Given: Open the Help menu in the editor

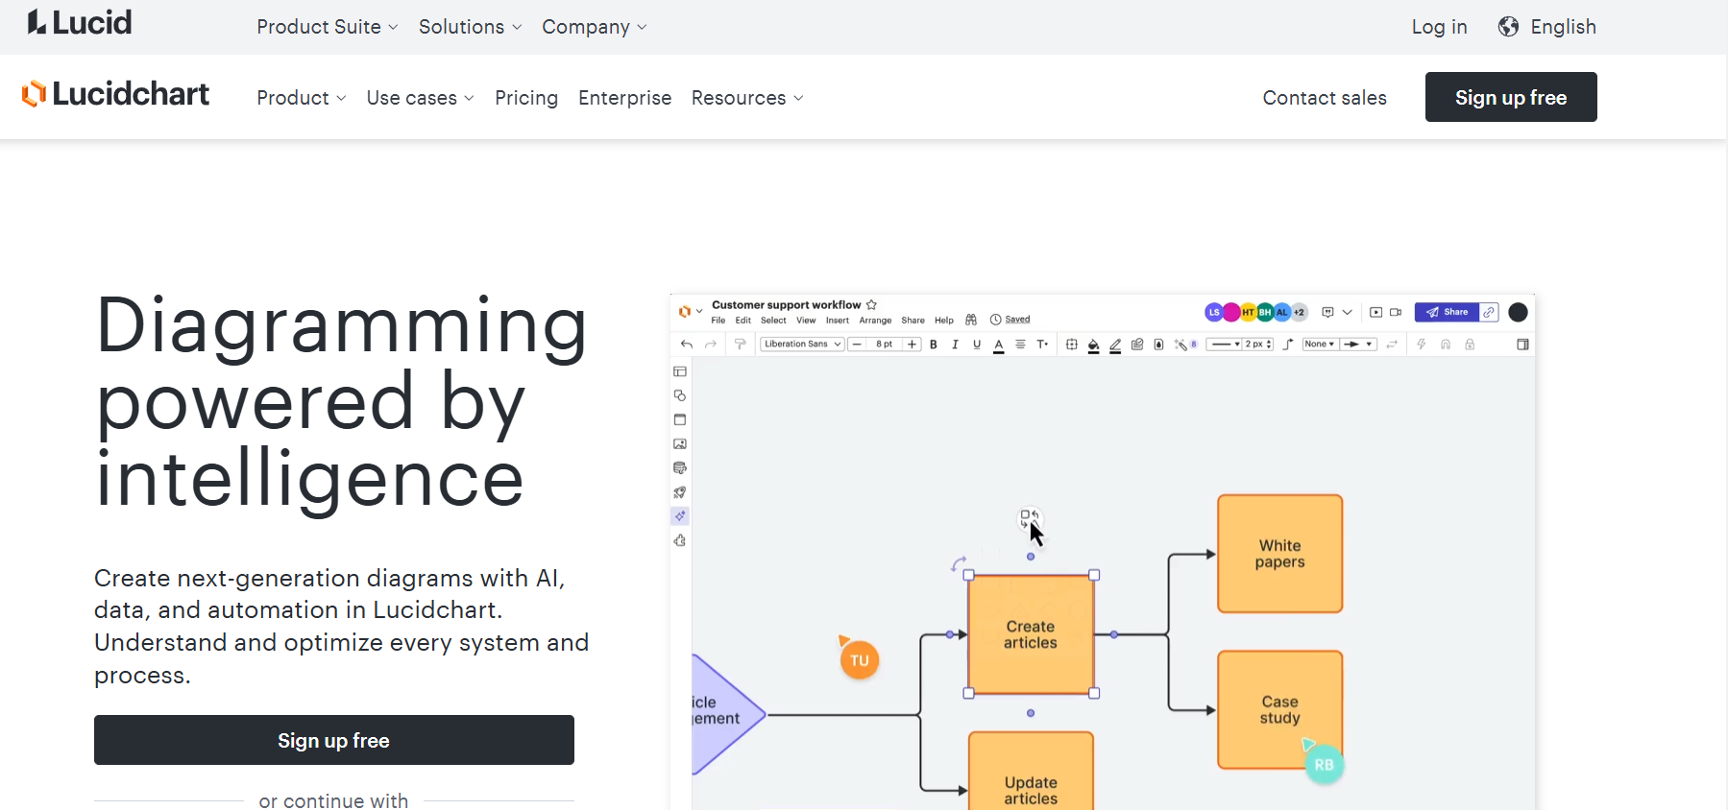Looking at the screenshot, I should tap(944, 321).
